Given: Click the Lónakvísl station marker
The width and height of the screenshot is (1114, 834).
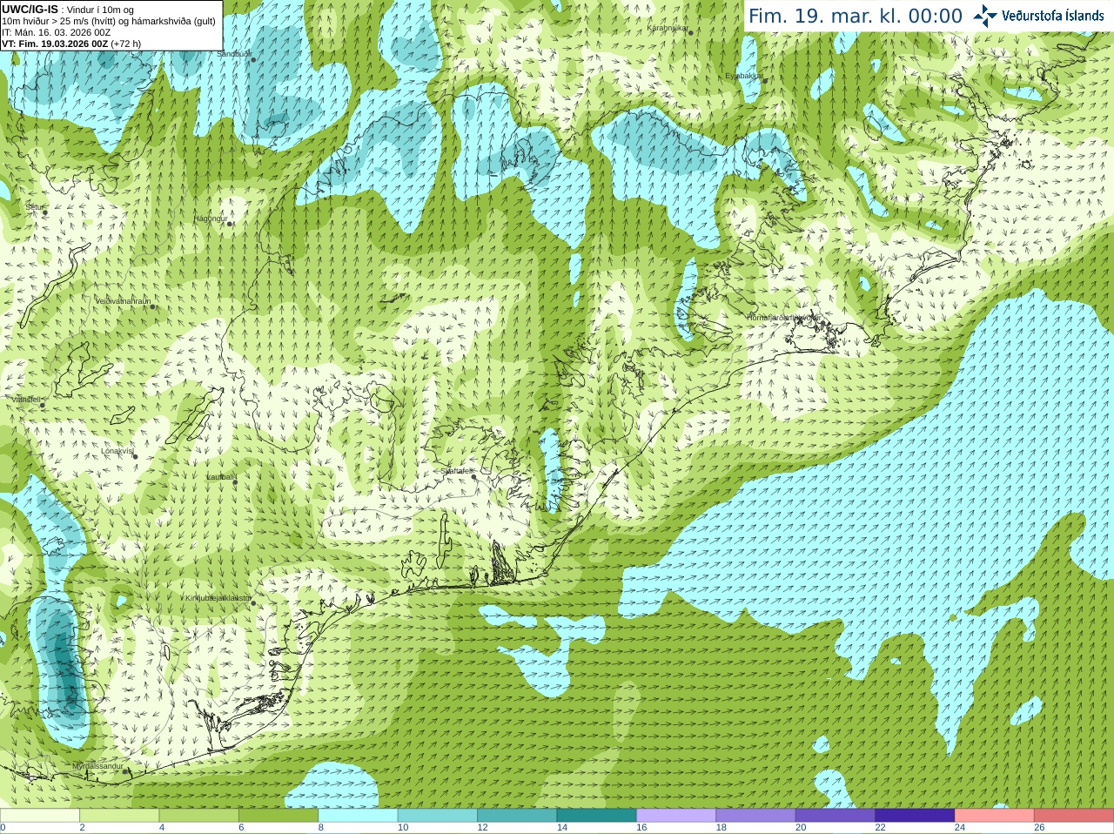Looking at the screenshot, I should point(135,456).
